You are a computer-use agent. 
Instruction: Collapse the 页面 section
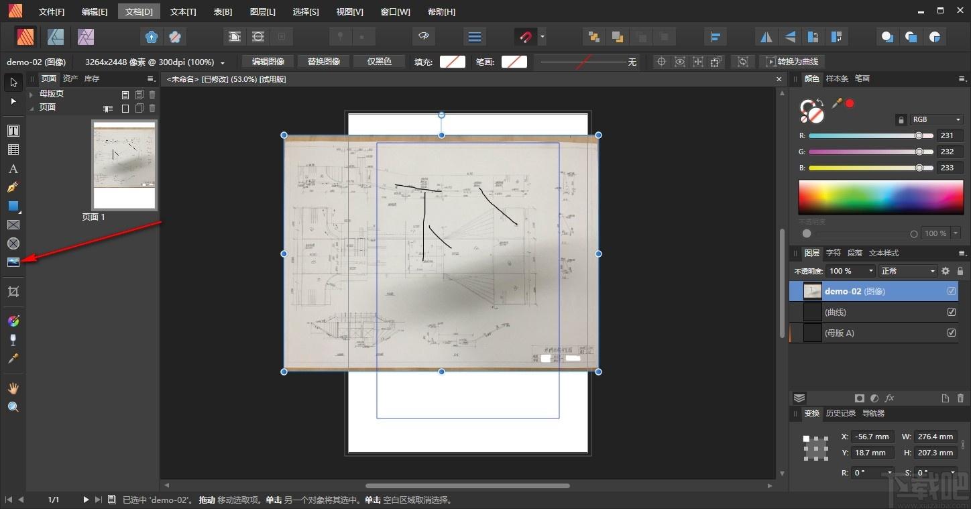[x=32, y=107]
